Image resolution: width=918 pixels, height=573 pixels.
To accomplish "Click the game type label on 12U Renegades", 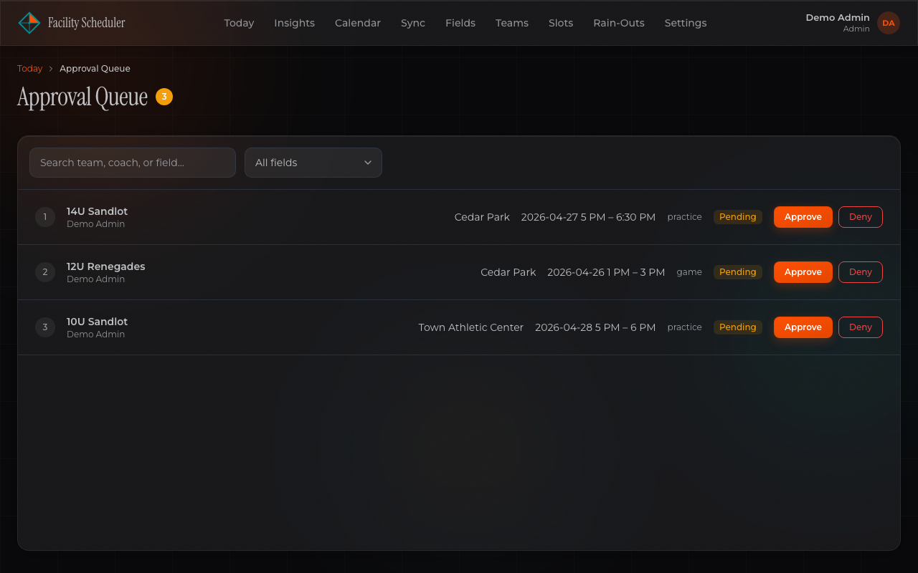I will [689, 272].
